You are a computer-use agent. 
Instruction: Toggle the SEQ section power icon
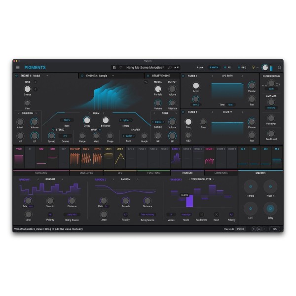(239, 68)
